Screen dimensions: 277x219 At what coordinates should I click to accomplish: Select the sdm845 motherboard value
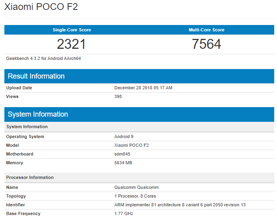(122, 154)
